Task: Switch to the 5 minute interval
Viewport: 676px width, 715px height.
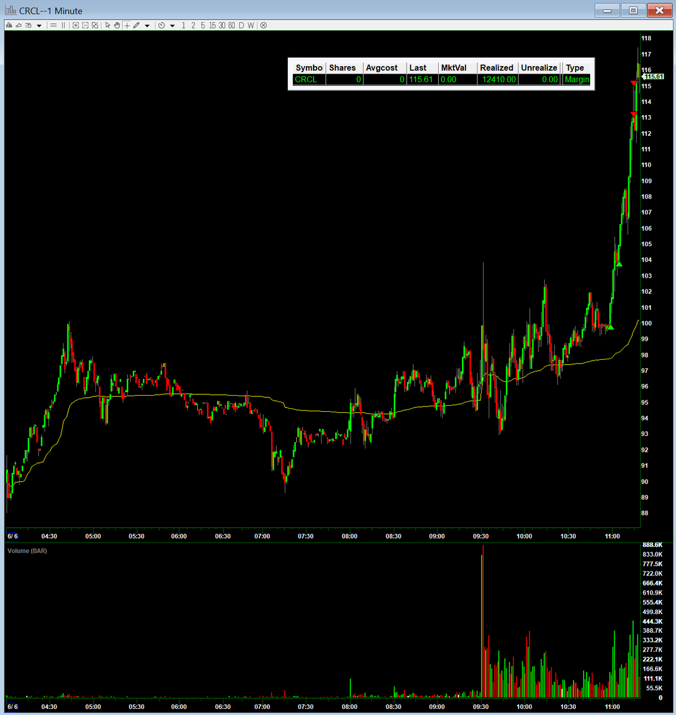Action: pyautogui.click(x=203, y=26)
